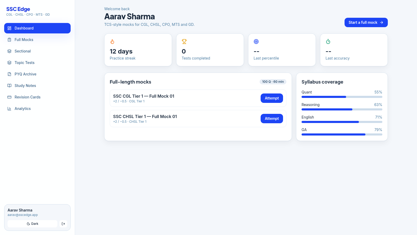Open Revision Cards page

(37, 97)
